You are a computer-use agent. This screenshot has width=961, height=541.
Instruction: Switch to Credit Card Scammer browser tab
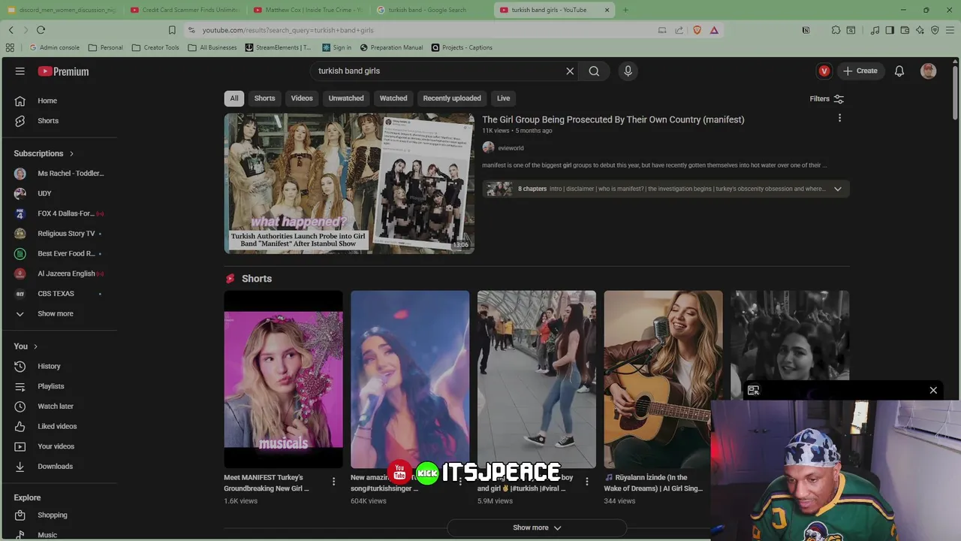[x=185, y=10]
